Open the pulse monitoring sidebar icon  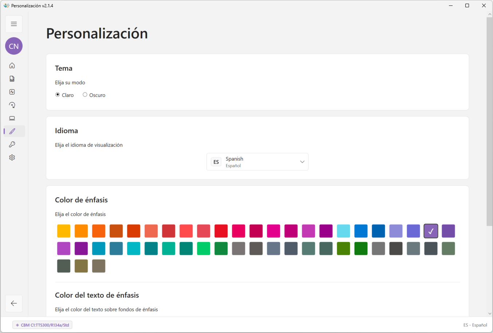point(12,92)
